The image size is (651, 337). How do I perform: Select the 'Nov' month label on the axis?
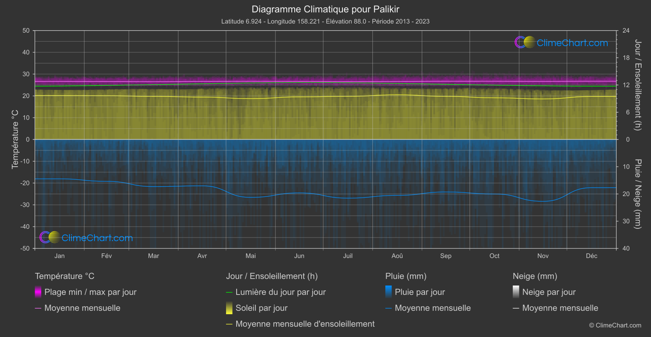point(543,256)
